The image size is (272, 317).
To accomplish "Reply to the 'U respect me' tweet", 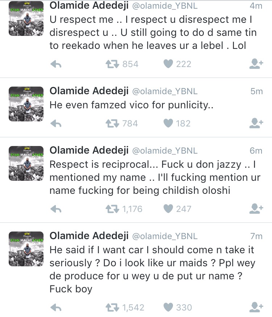I will point(55,64).
